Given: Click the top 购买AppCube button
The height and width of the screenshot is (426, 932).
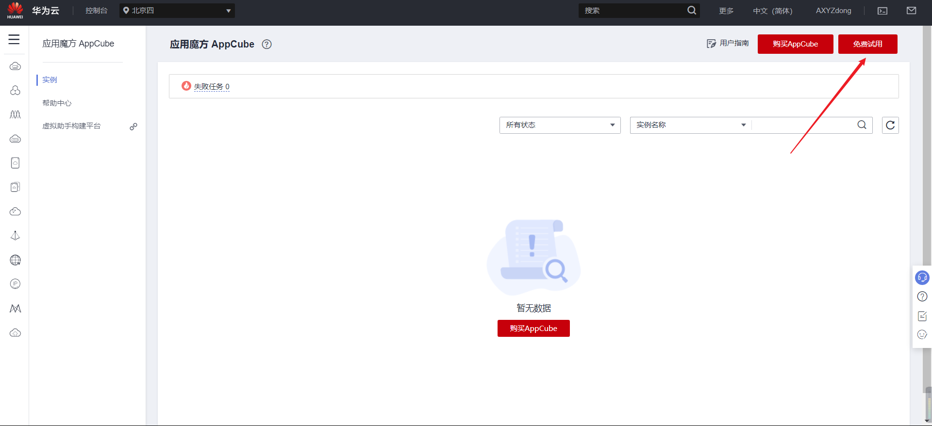Looking at the screenshot, I should [796, 44].
